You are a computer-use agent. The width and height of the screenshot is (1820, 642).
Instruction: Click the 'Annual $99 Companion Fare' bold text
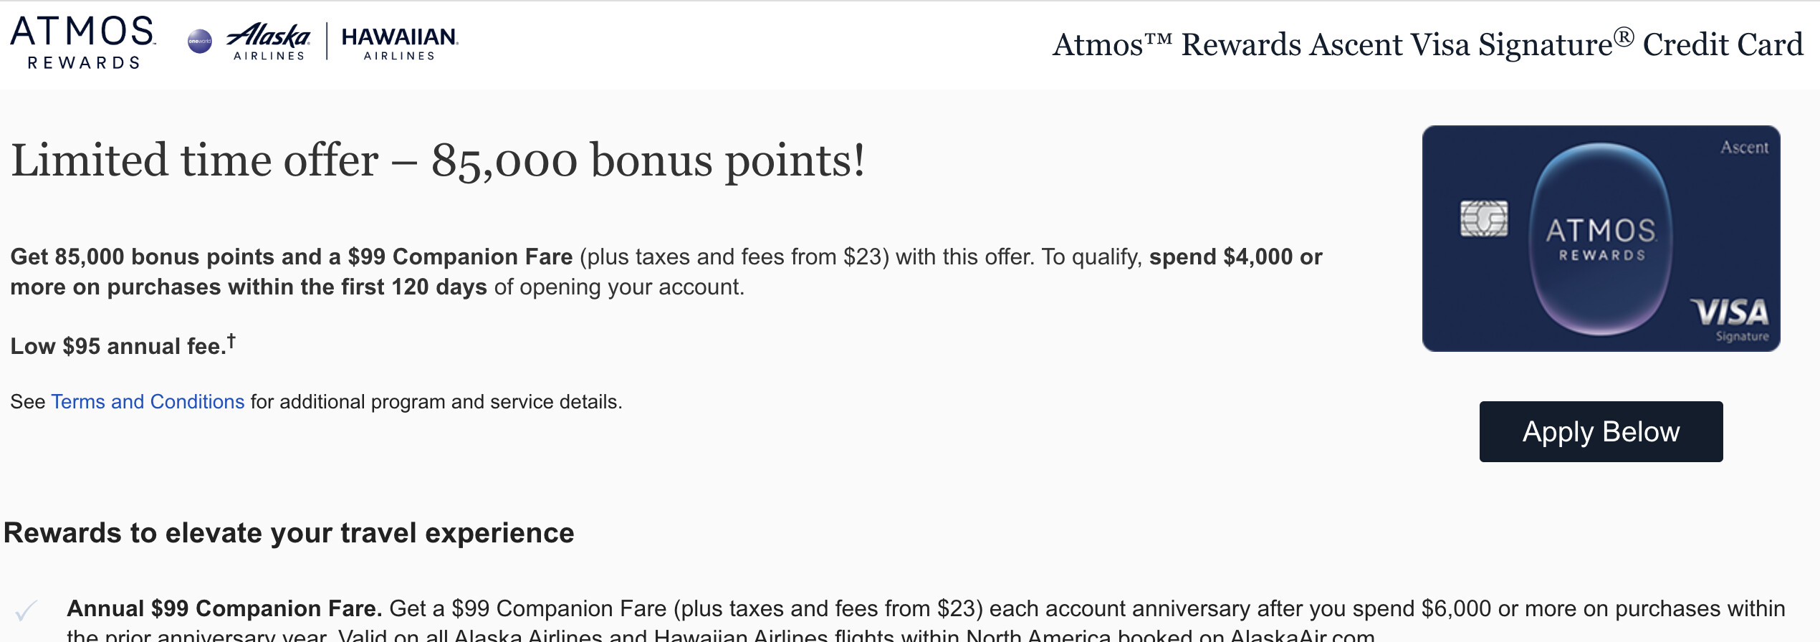[x=224, y=609]
